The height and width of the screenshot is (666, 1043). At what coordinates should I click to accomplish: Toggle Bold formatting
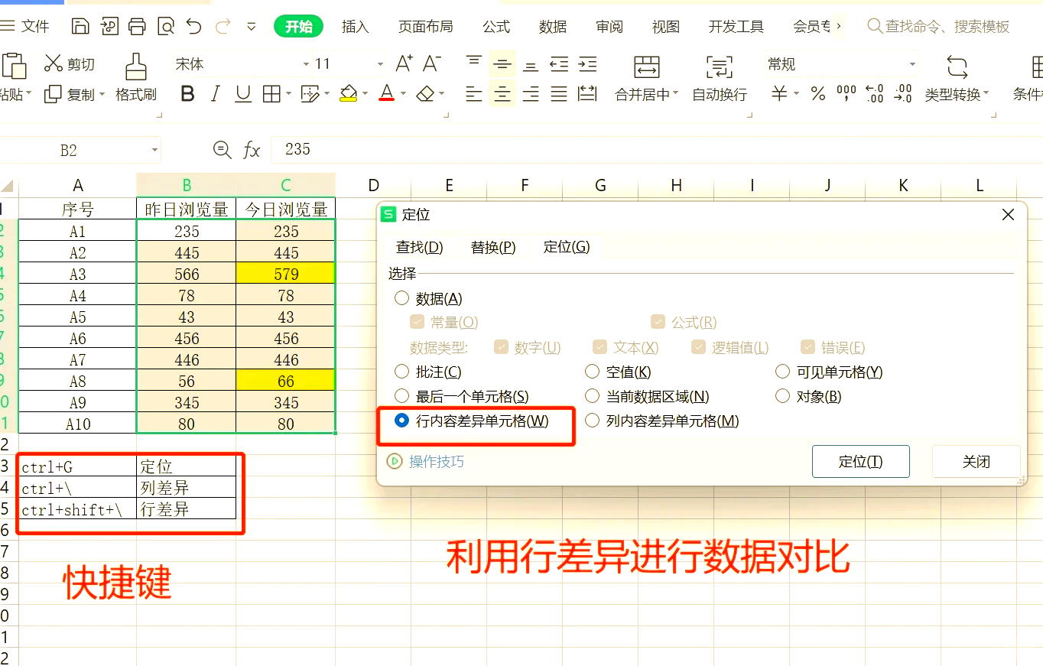[187, 94]
